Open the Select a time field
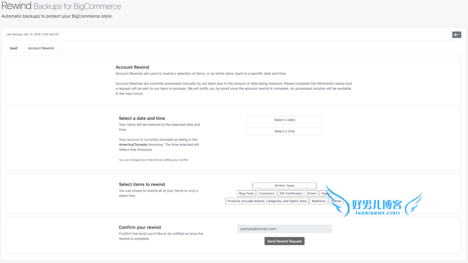Screen dimensions: 468x263 pos(284,131)
